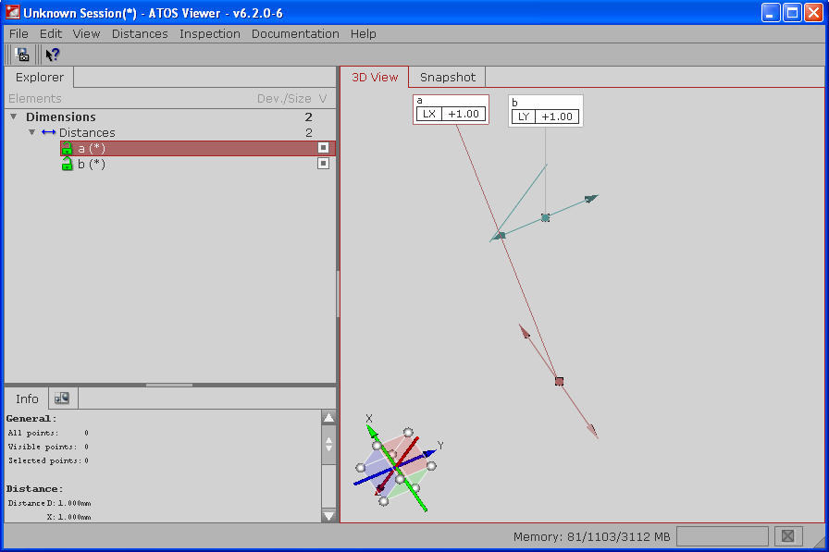Click Info panel scroll up arrow

(x=328, y=417)
